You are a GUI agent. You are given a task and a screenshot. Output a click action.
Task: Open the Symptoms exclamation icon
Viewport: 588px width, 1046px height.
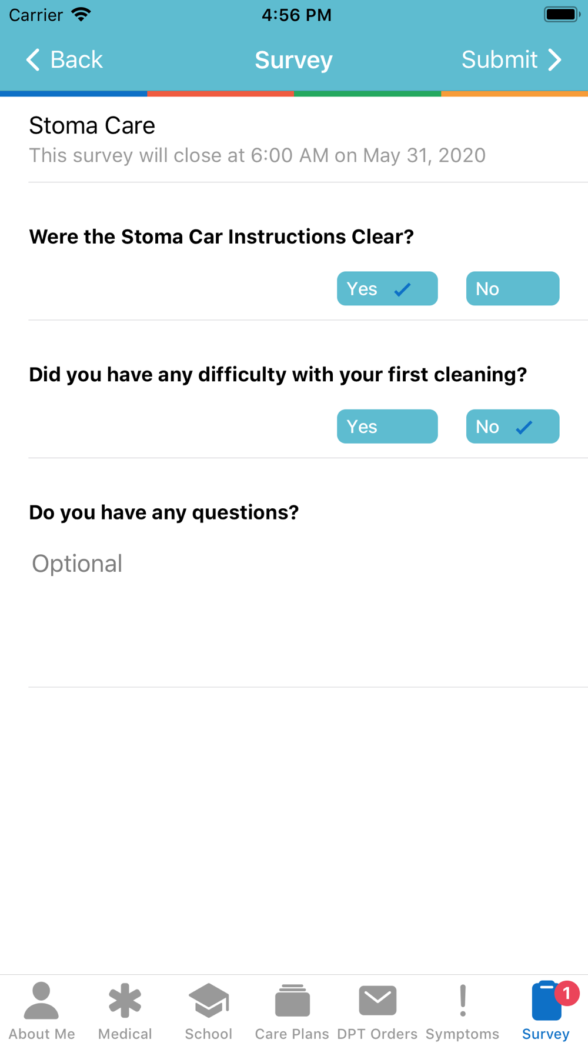point(463,1000)
